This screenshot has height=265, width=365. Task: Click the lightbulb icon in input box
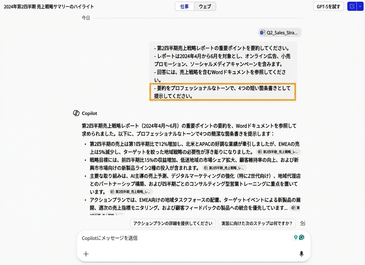click(296, 237)
